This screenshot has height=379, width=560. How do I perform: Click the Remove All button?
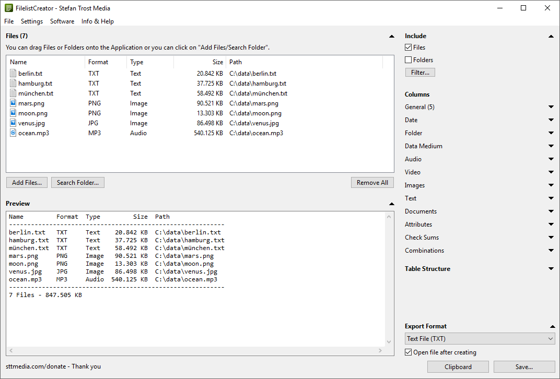tap(372, 182)
